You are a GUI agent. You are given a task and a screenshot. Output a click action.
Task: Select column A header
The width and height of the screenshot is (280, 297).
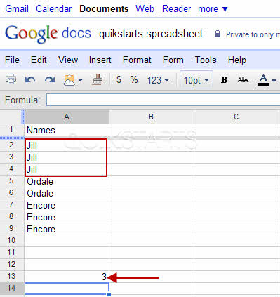point(67,117)
